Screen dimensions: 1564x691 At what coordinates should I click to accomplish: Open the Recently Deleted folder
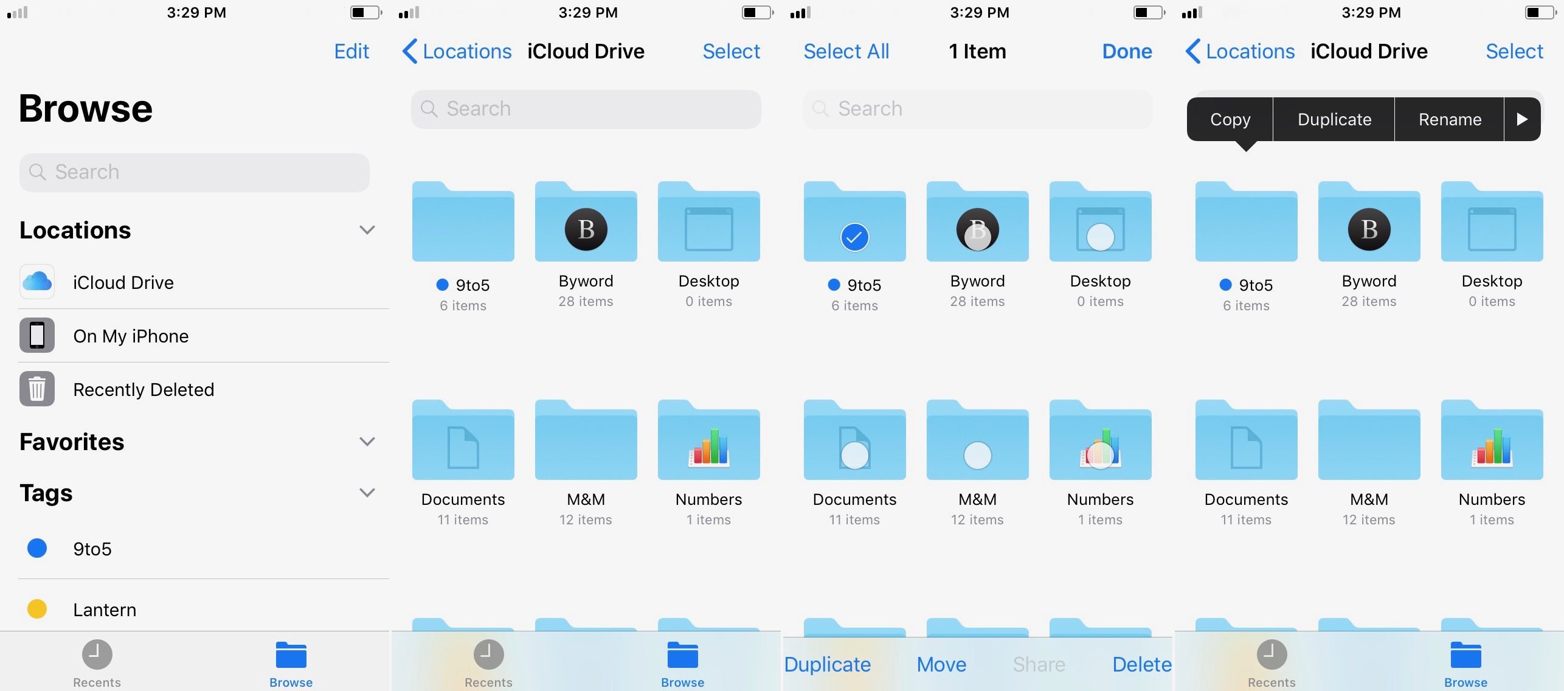coord(144,389)
